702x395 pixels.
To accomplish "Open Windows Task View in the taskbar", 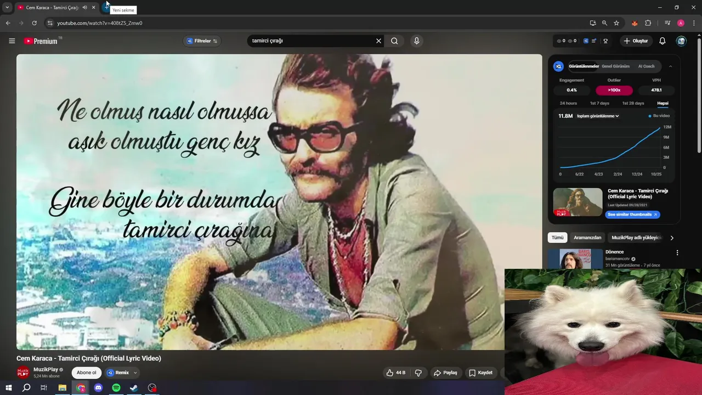I will tap(44, 388).
